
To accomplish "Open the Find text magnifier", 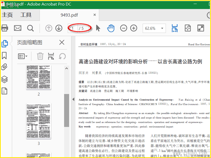I will (30, 28).
